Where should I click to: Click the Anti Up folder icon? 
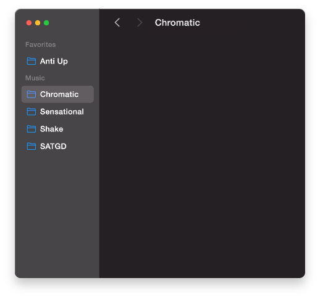(x=32, y=61)
